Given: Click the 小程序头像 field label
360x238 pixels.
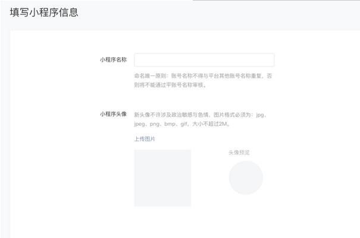Looking at the screenshot, I should 113,114.
